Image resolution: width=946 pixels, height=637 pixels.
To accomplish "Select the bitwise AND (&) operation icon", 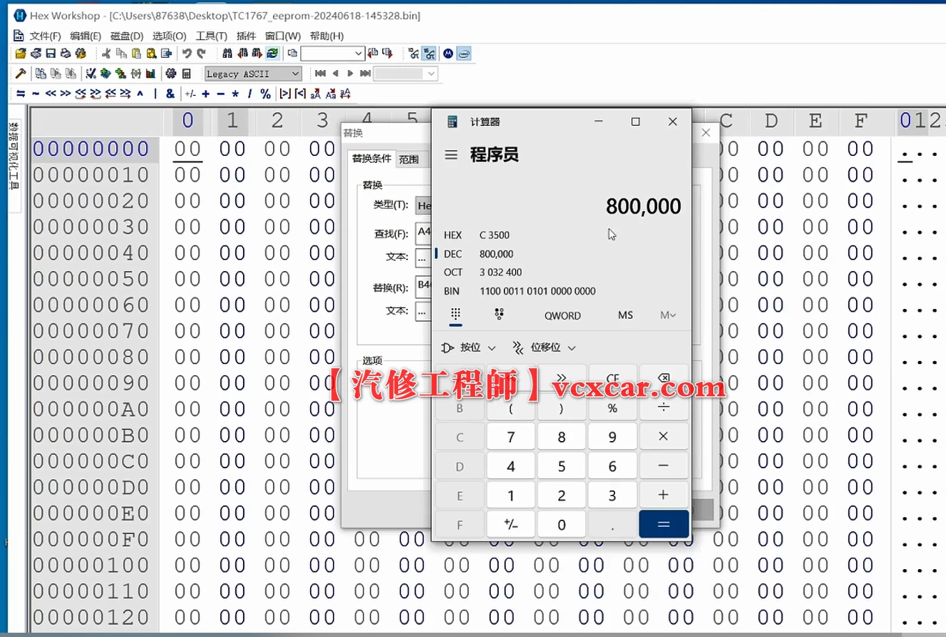I will point(169,92).
